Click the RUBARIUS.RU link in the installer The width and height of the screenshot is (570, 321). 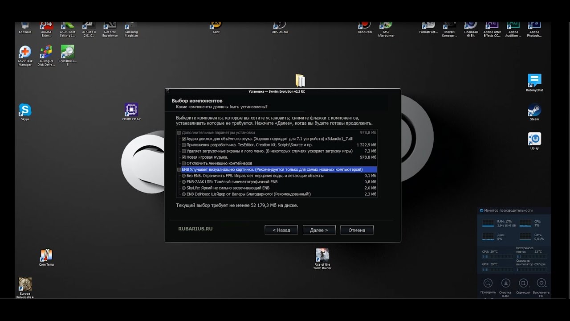point(195,229)
